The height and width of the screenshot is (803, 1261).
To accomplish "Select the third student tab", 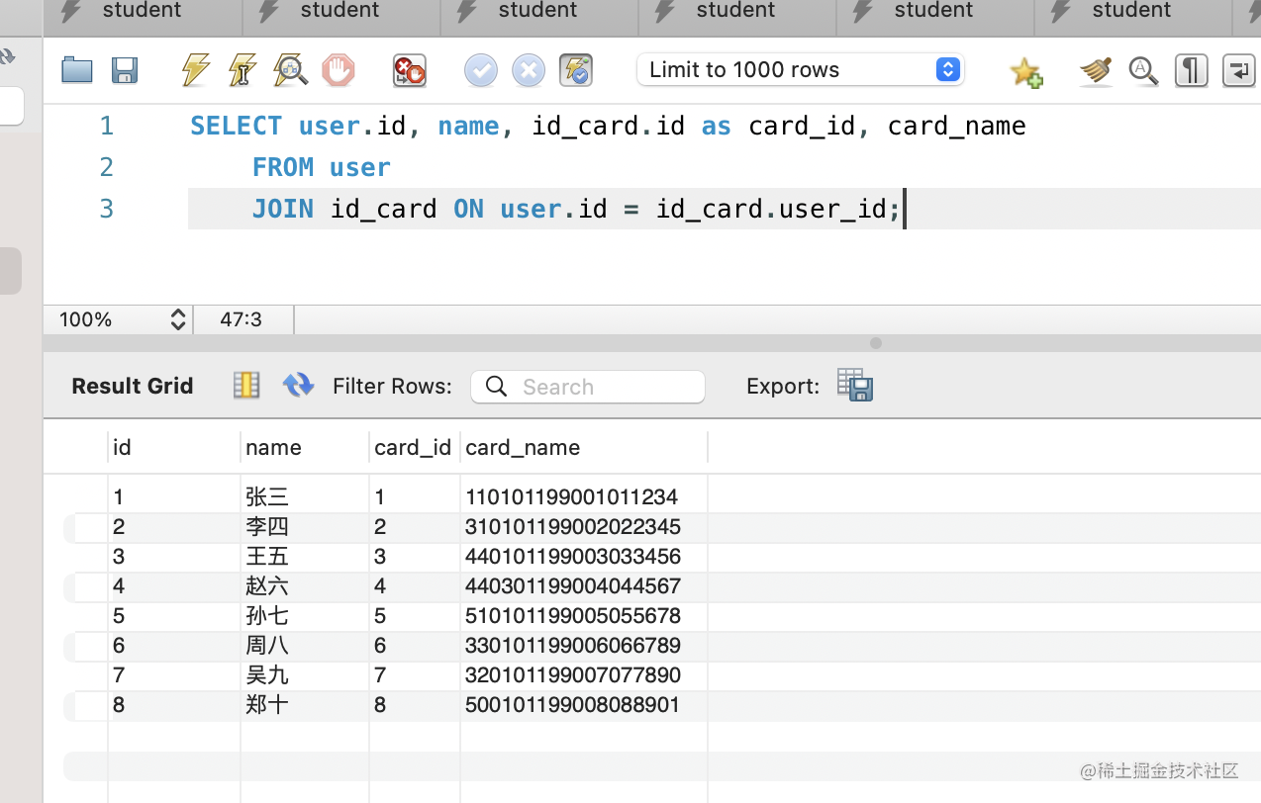I will click(537, 12).
